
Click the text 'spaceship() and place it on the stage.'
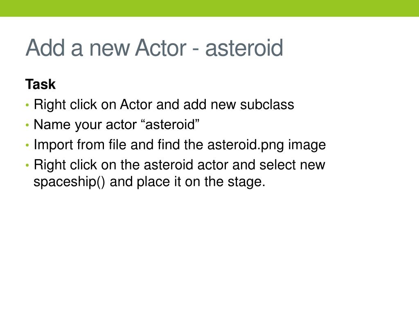149,182
